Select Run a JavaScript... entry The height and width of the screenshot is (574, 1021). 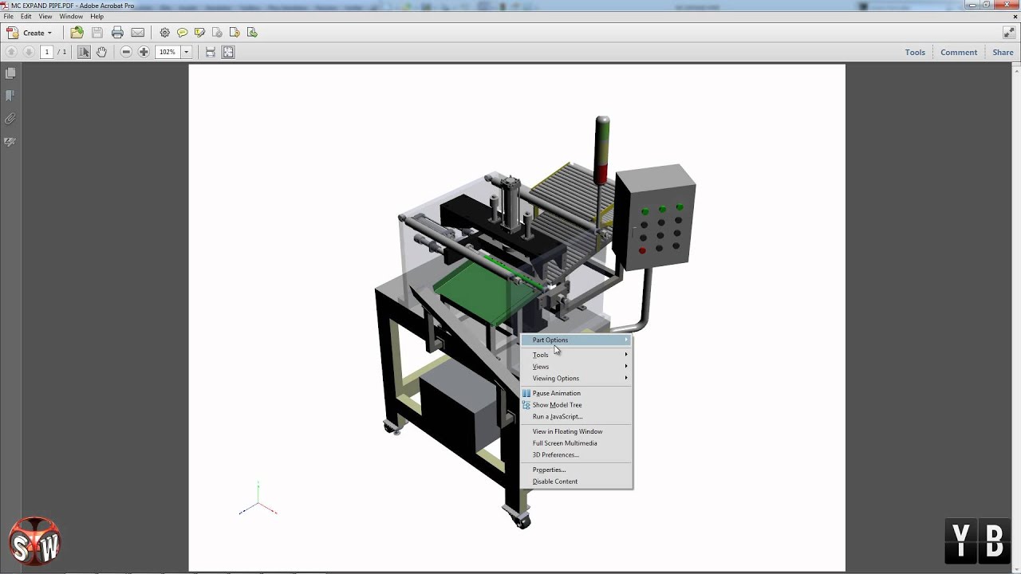coord(576,416)
